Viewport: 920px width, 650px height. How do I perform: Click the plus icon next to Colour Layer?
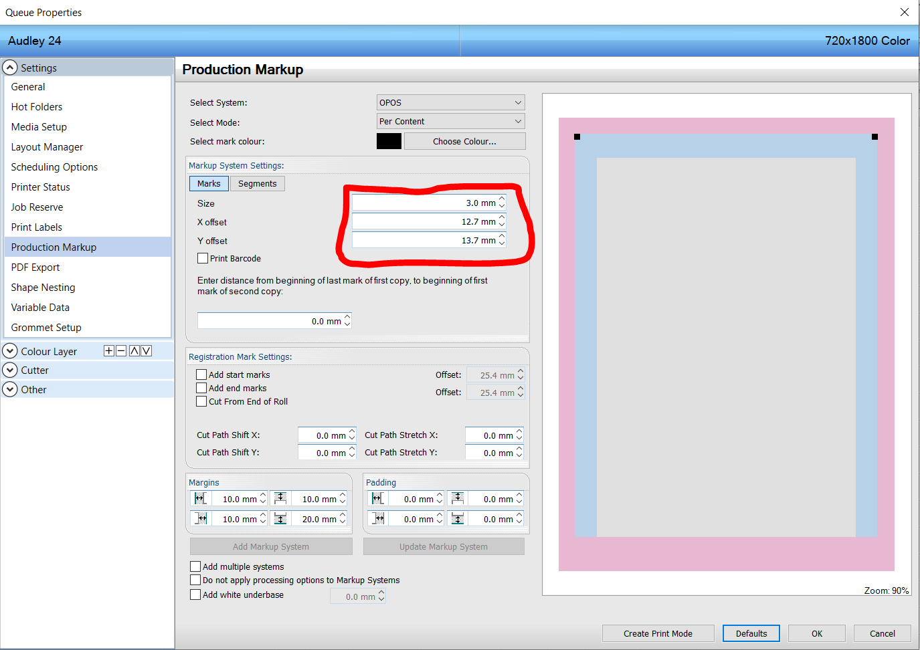click(108, 350)
